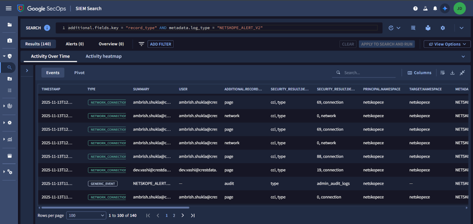
Task: Jump to the first results page
Action: click(148, 216)
